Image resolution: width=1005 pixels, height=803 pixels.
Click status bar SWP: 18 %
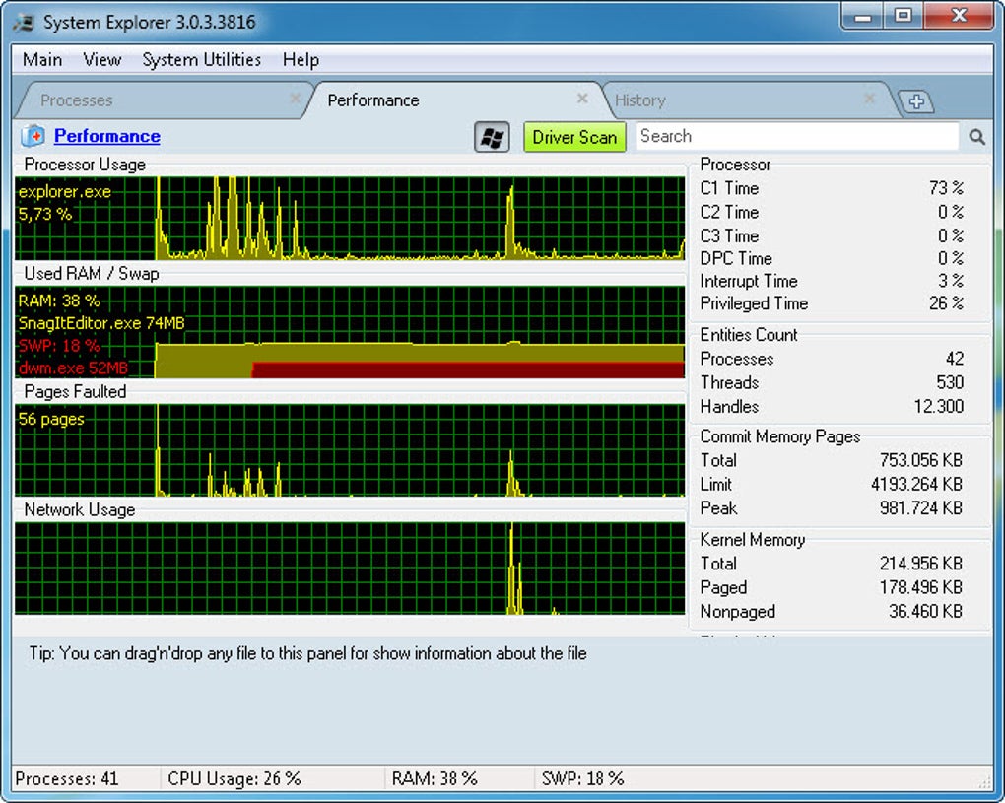(582, 778)
